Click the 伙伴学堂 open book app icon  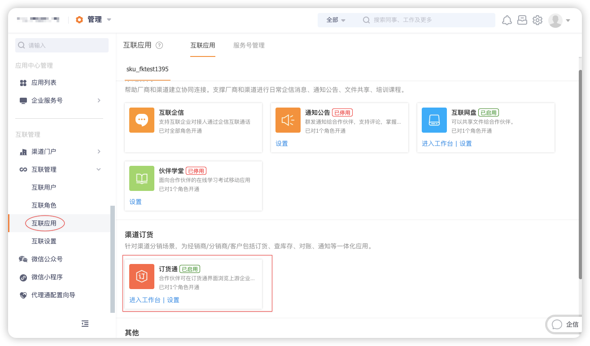142,178
